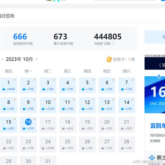Click day 22 with +650 reward

tap(9, 145)
